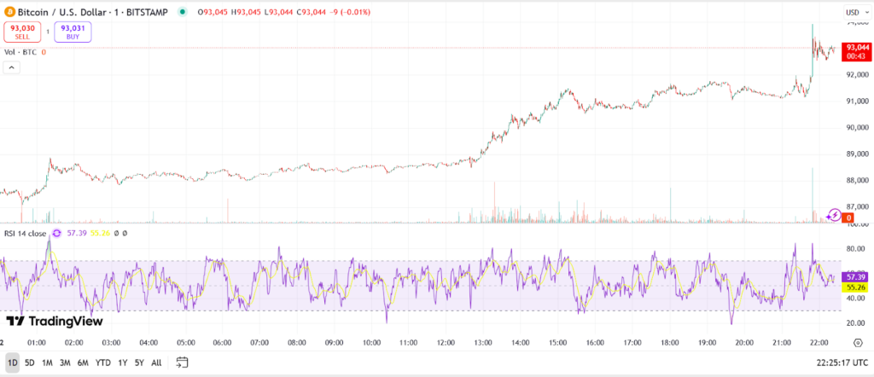The image size is (874, 377).
Task: Click the Vol · BTC indicator label
Action: 20,52
